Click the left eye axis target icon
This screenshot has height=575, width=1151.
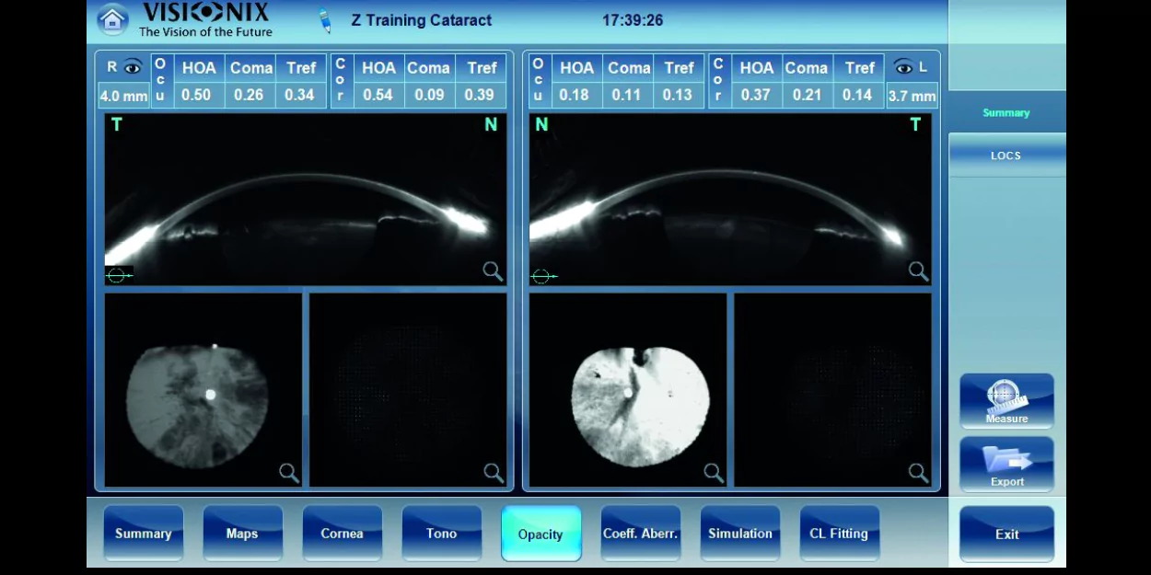point(543,276)
